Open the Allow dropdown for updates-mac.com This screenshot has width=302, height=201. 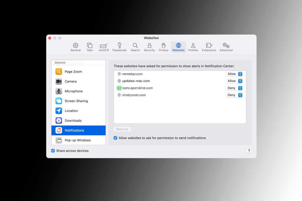click(x=235, y=81)
